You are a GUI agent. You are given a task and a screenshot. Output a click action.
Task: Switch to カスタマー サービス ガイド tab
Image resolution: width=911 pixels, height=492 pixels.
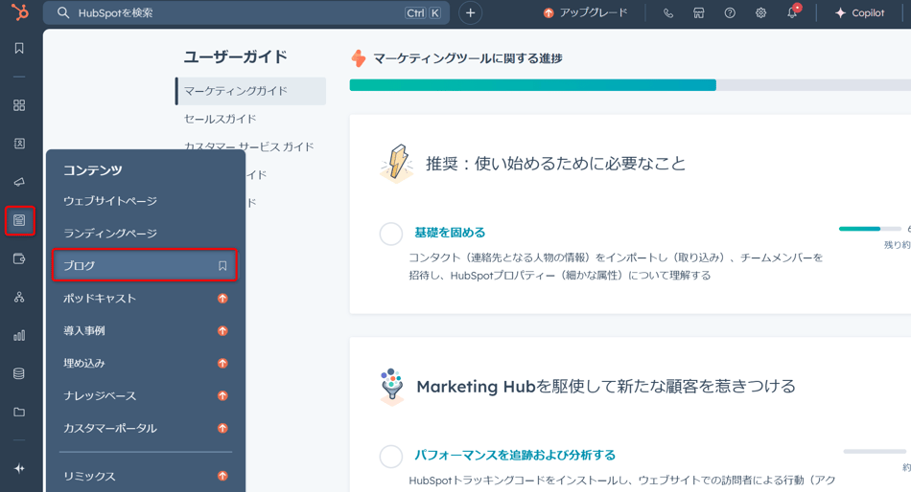pos(249,146)
